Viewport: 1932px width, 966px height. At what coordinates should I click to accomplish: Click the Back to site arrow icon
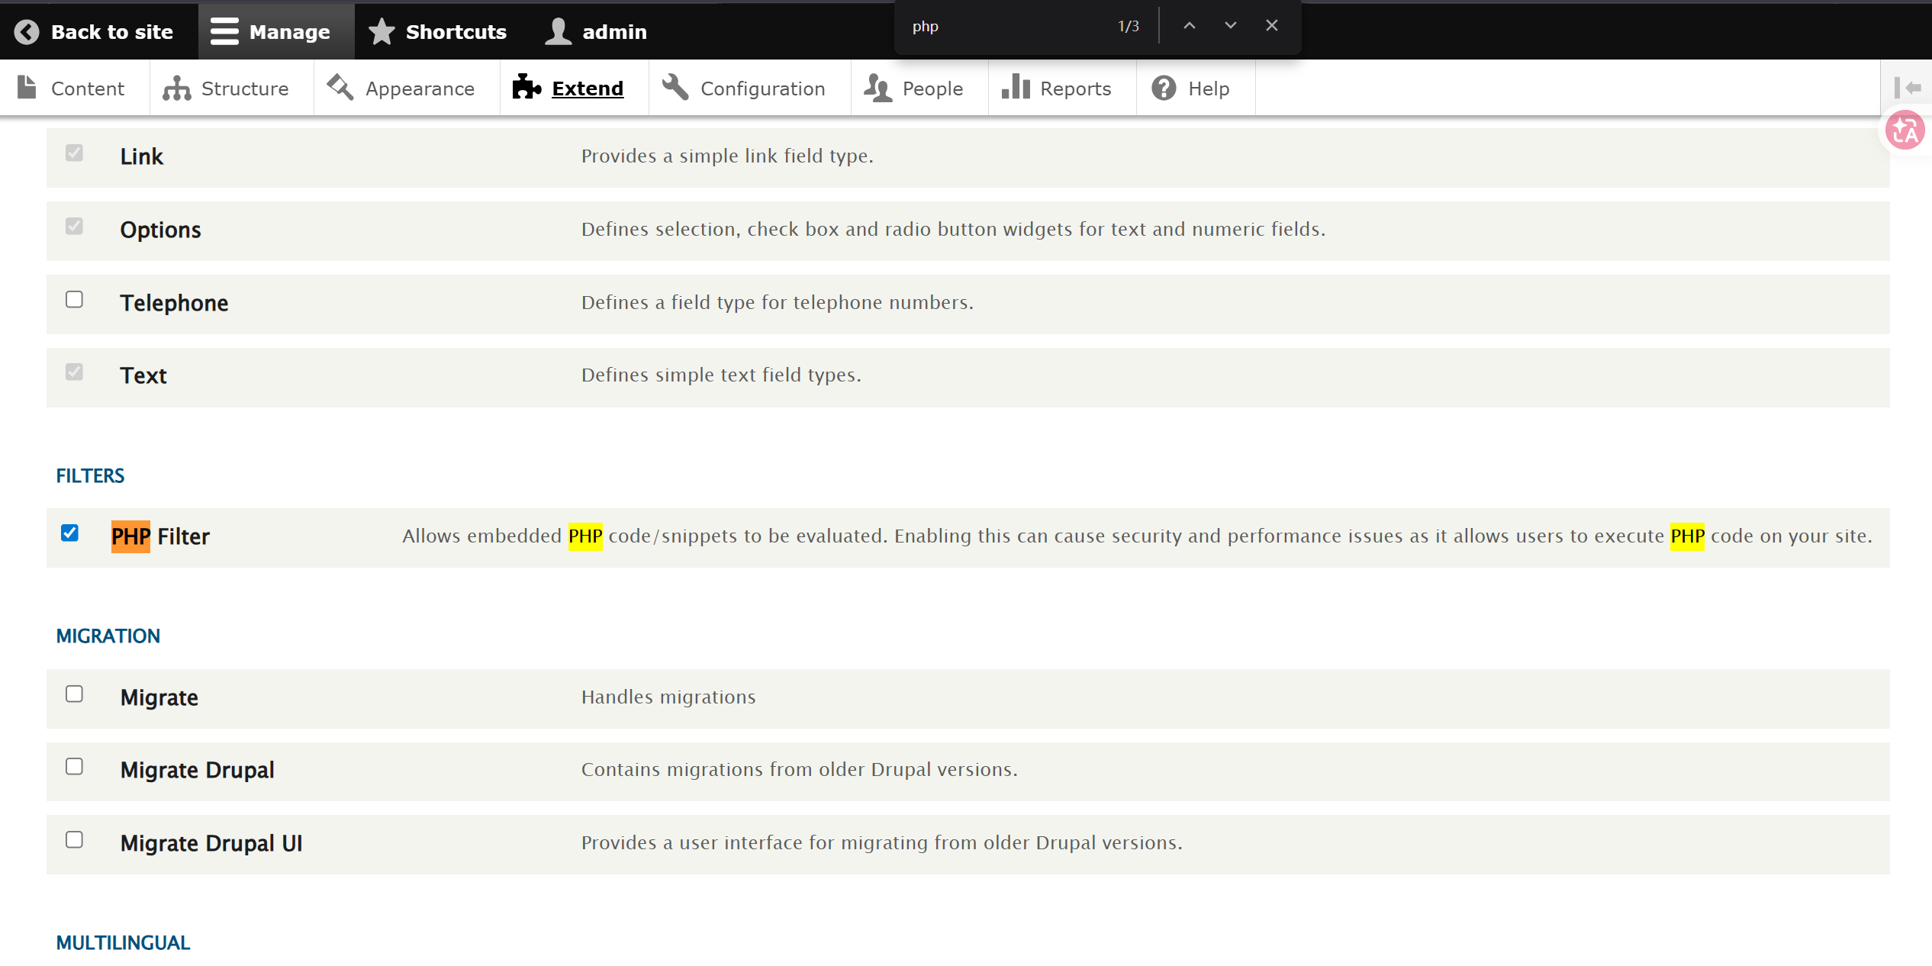27,32
